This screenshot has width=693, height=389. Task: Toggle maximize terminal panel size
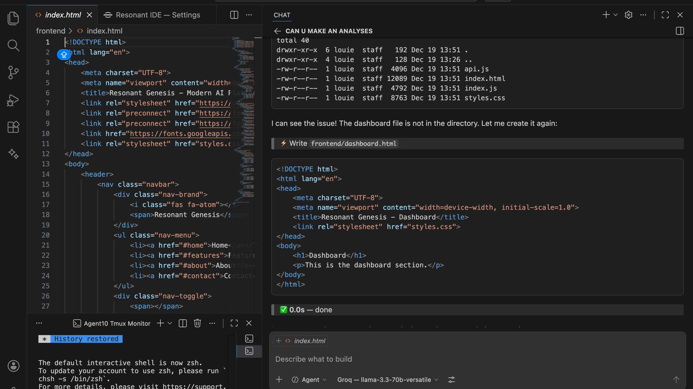[x=234, y=323]
